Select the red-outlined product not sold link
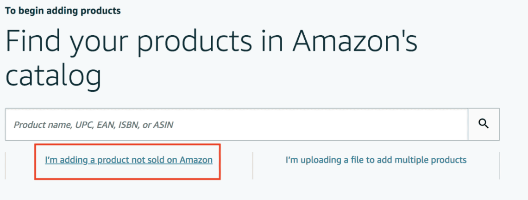 coord(129,160)
